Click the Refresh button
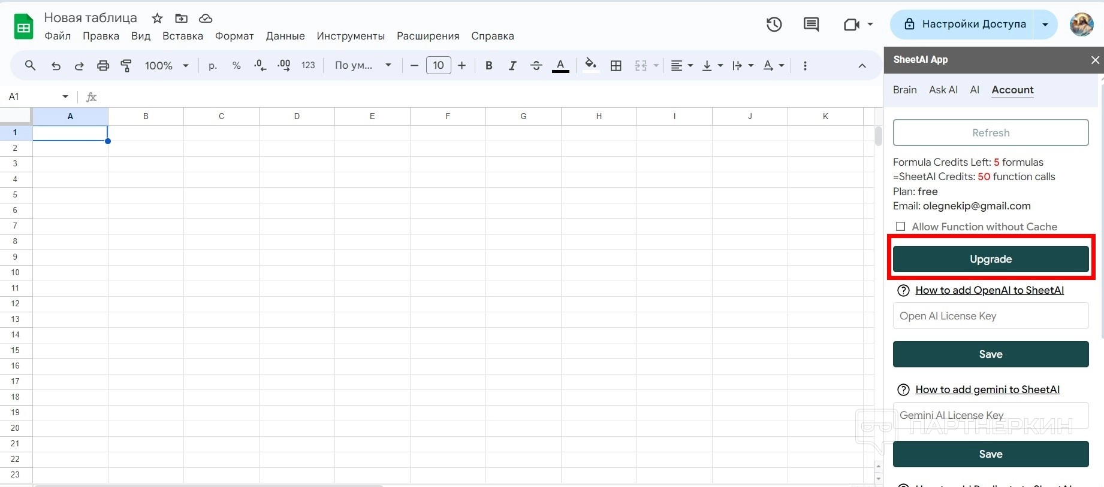Viewport: 1104px width, 487px height. (x=991, y=133)
